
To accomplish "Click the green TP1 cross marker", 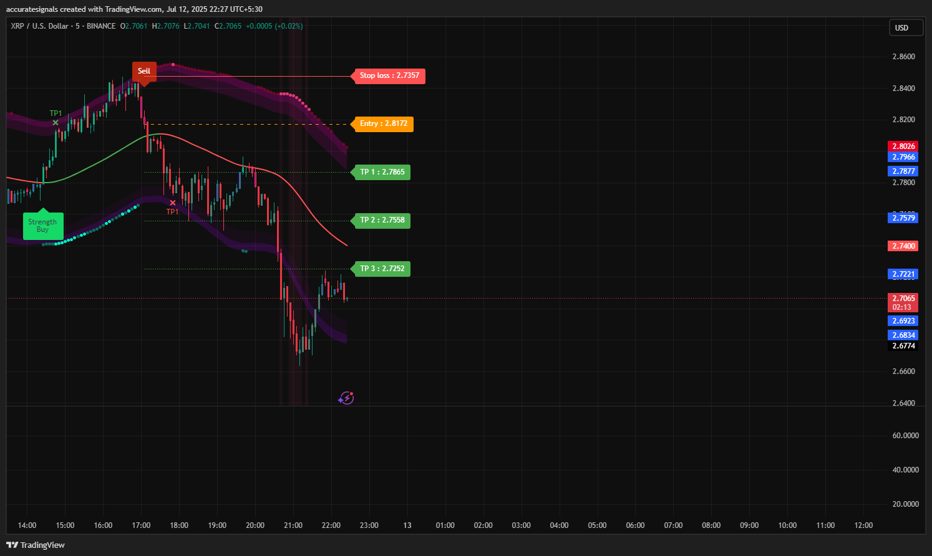I will click(56, 122).
